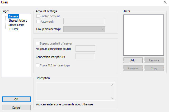The height and width of the screenshot is (112, 169).
Task: Close the Users dialog window
Action: click(x=165, y=2)
